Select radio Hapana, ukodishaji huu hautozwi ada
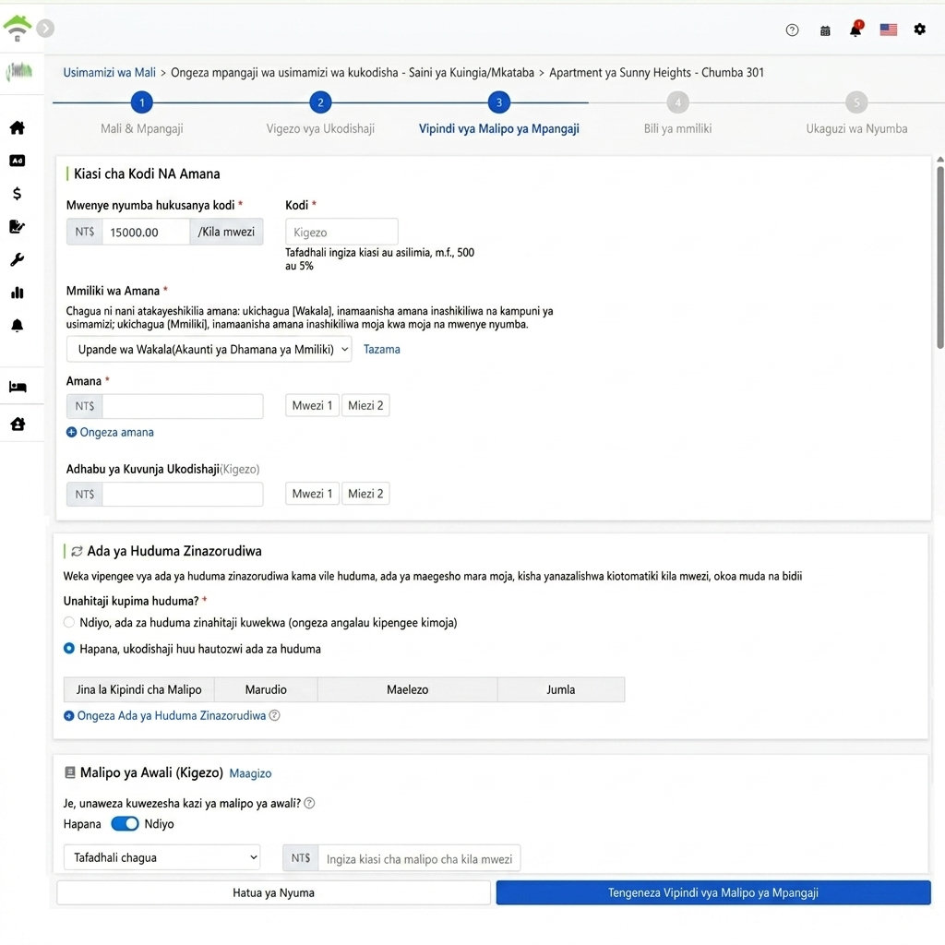This screenshot has width=945, height=945. tap(69, 649)
